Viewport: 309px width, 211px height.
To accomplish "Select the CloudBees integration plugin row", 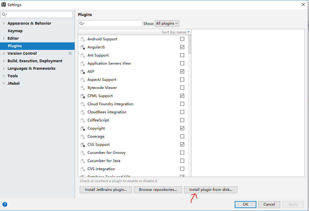I will [133, 112].
